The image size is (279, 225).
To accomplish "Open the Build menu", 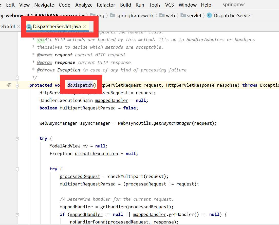I will 125,5.
